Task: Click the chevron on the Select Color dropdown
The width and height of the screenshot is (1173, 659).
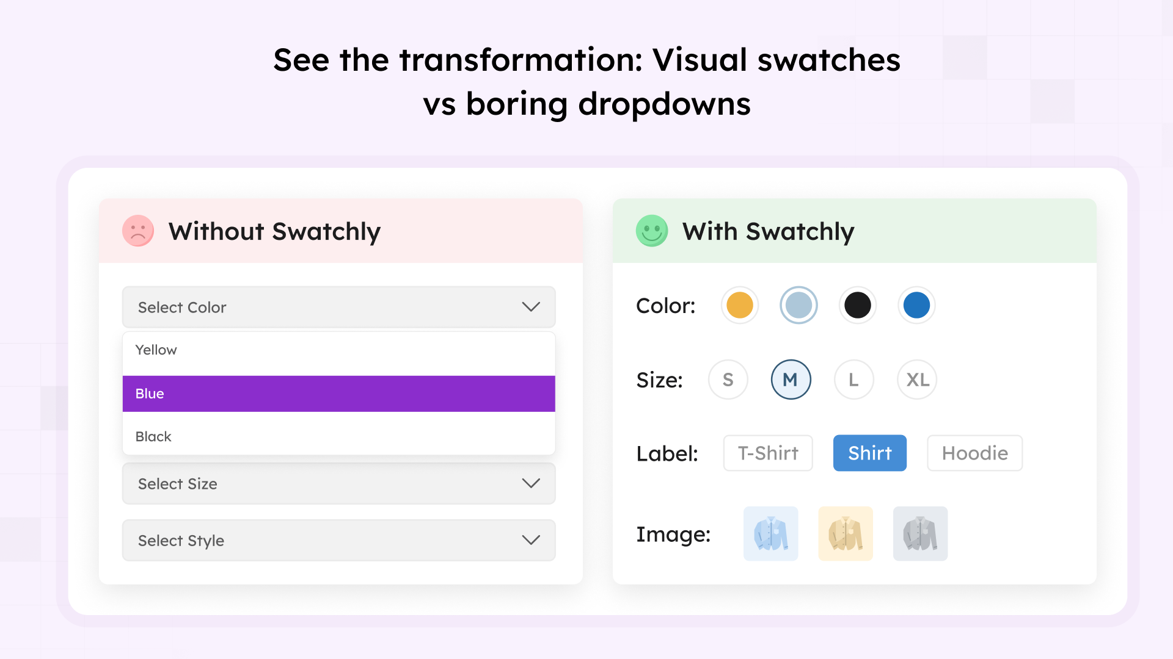Action: pyautogui.click(x=530, y=307)
